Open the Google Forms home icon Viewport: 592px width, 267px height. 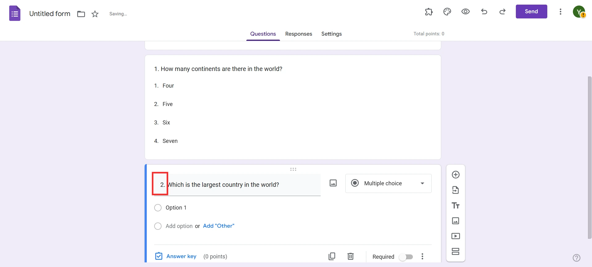tap(15, 14)
